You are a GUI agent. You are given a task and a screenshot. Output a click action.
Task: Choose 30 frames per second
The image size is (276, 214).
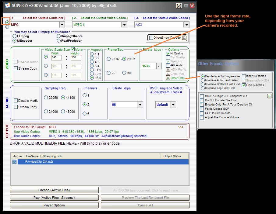click(124, 73)
